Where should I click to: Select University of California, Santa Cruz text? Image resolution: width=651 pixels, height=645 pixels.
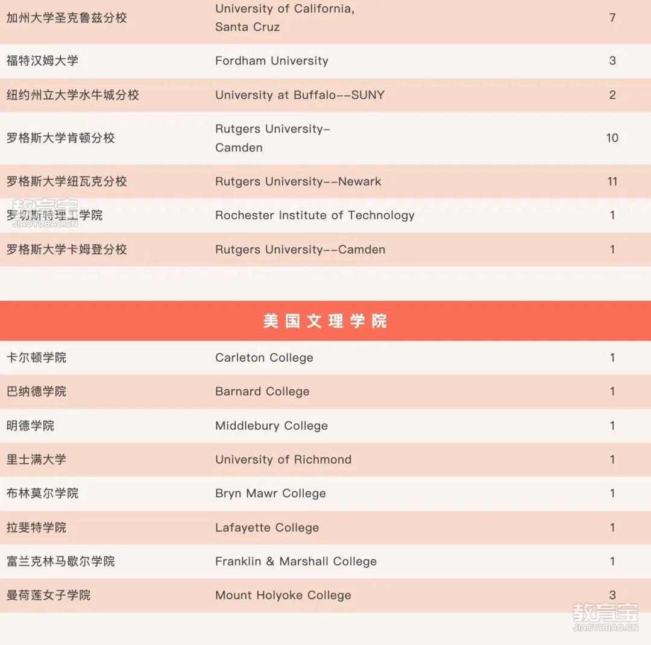[285, 18]
